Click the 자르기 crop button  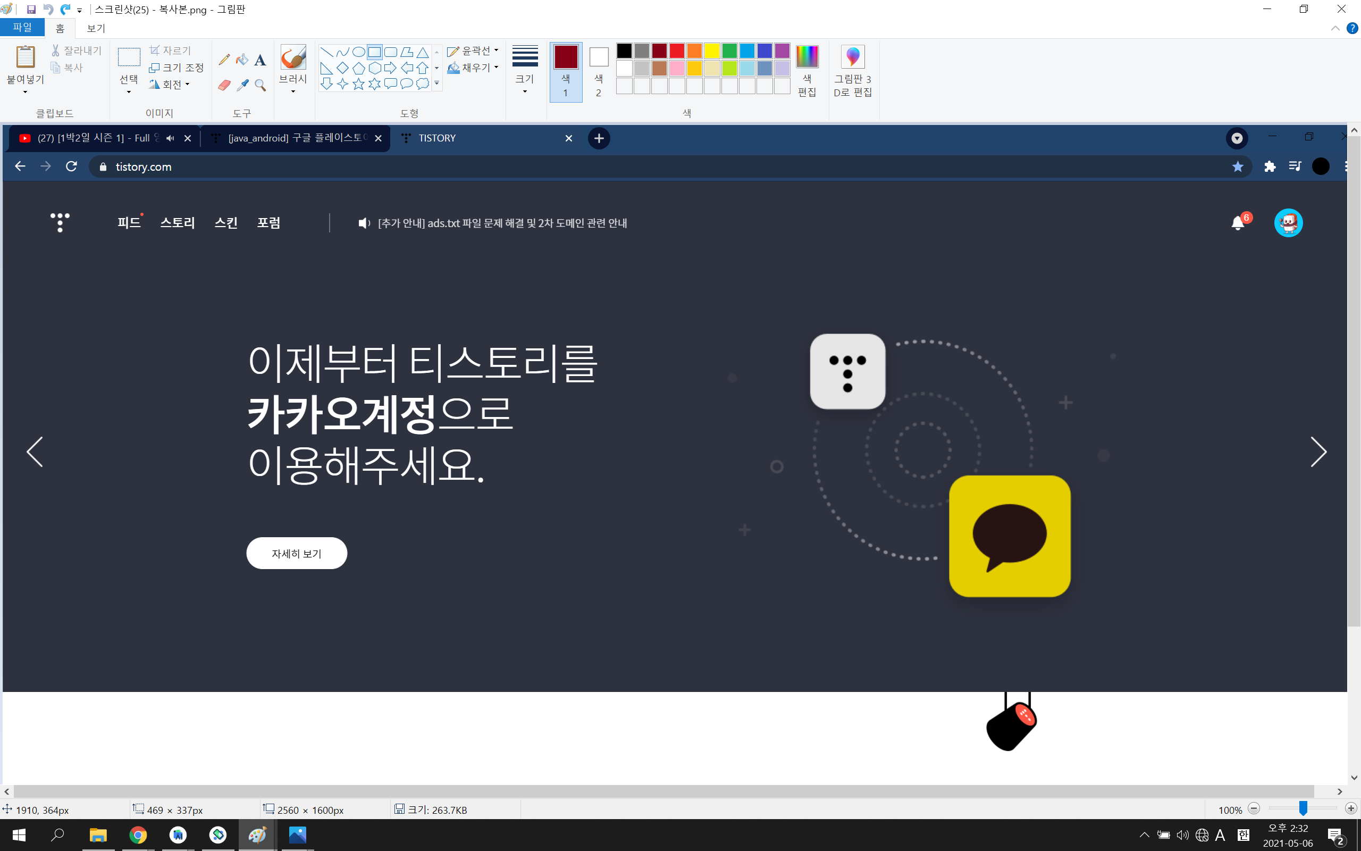click(x=171, y=51)
